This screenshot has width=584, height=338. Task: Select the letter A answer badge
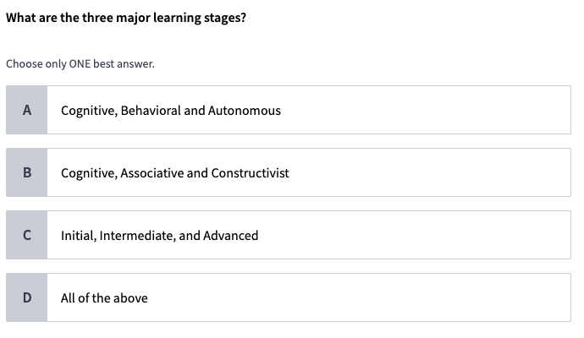(27, 110)
